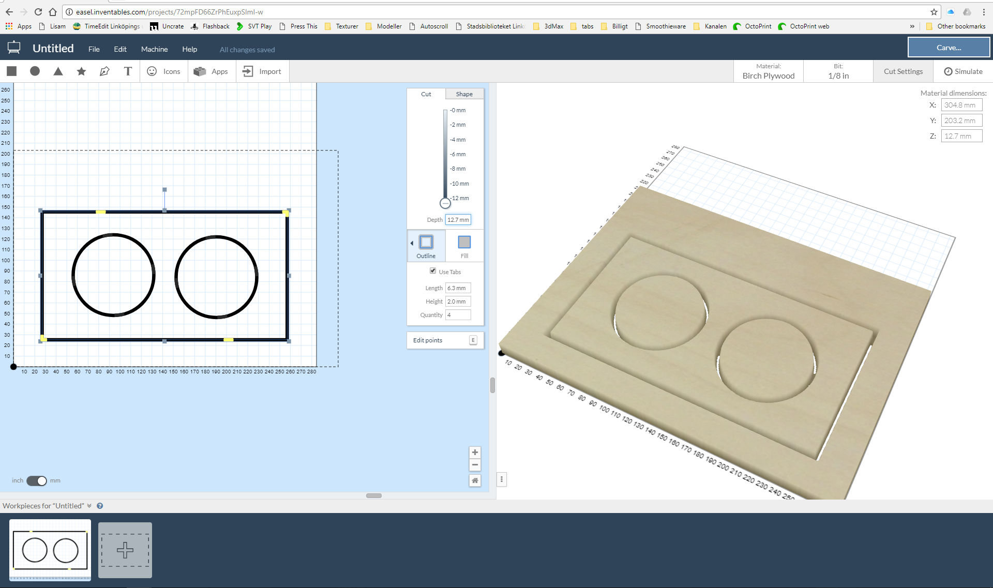Switch to the Shape tab

(x=462, y=93)
